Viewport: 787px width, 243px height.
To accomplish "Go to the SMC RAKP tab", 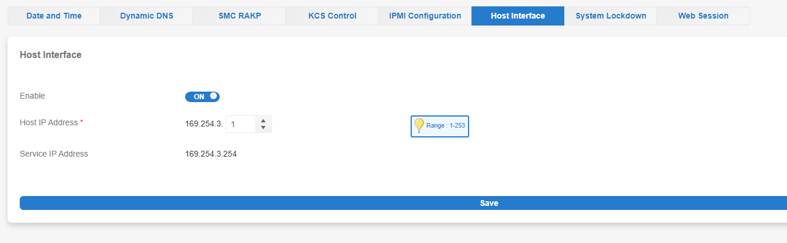I will 240,16.
